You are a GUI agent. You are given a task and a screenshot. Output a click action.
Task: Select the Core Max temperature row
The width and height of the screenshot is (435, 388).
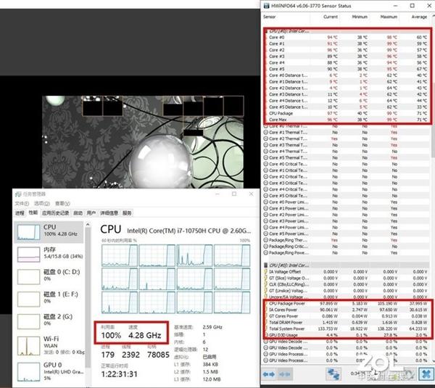[347, 120]
